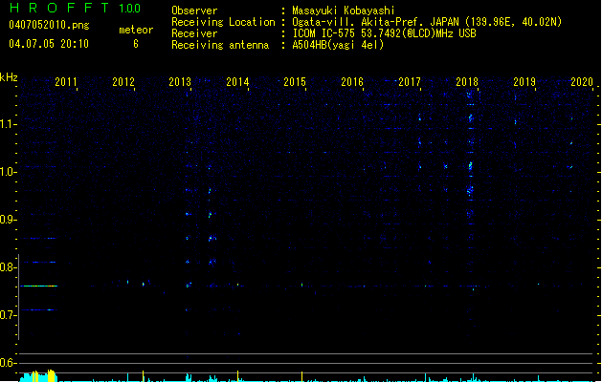Click the yellow power spike below 2014
The height and width of the screenshot is (382, 602).
pyautogui.click(x=237, y=376)
